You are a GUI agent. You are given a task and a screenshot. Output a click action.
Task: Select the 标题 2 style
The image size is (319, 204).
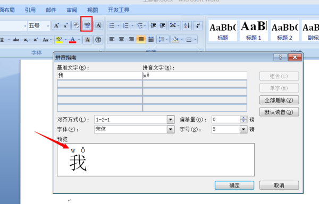coord(284,30)
